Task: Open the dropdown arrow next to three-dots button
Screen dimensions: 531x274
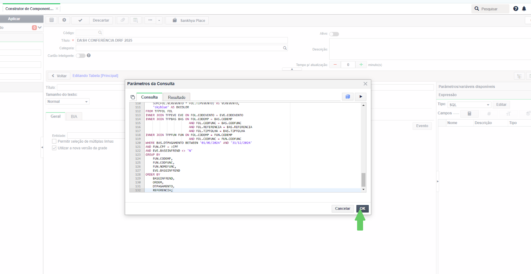Action: (159, 20)
